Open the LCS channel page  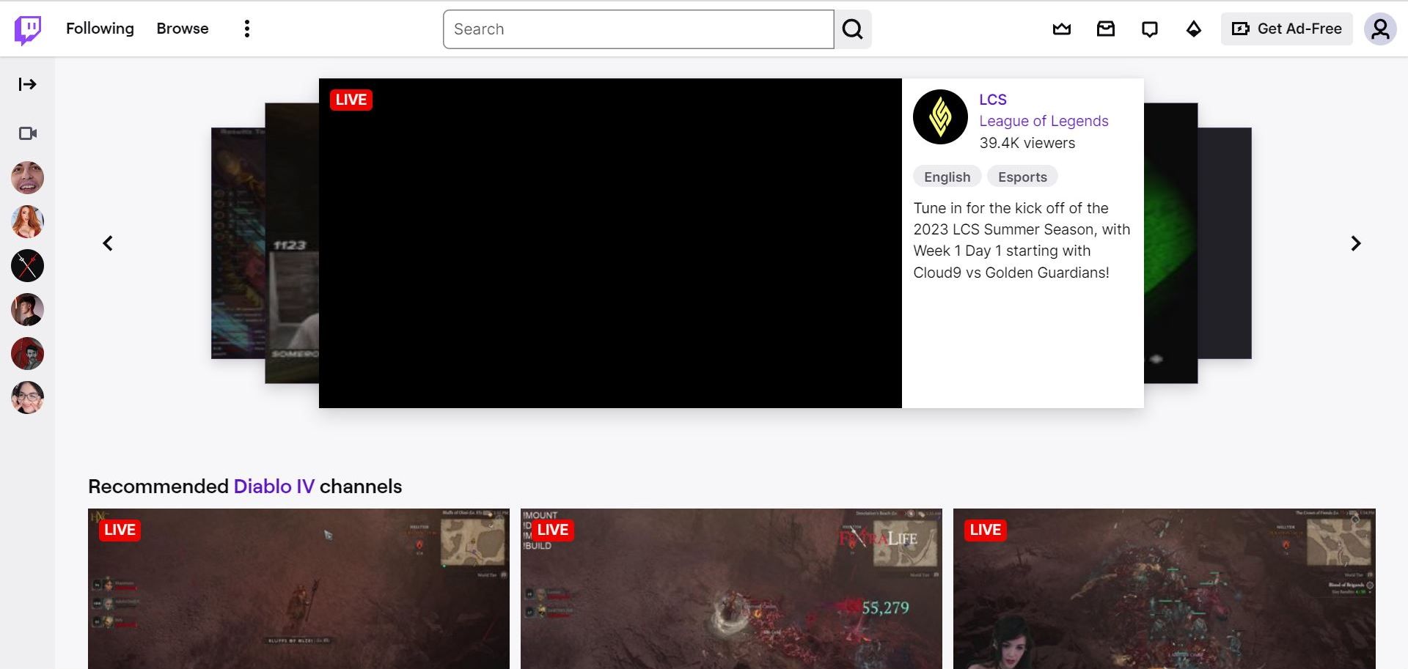(x=992, y=100)
